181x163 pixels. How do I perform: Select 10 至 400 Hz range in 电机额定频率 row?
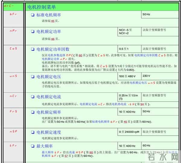[129, 112]
